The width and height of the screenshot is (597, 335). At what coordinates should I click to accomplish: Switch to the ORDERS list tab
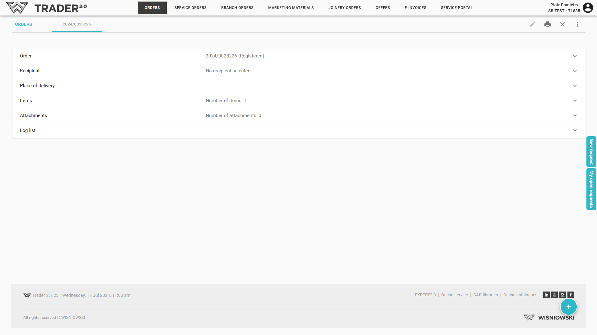tap(24, 24)
